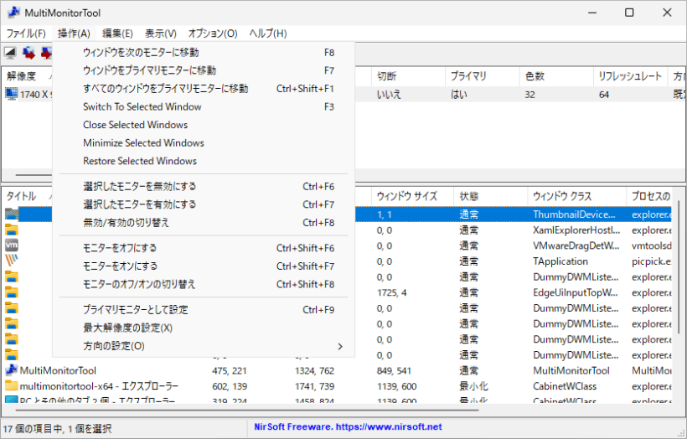Click the refresh rate value 64
The height and width of the screenshot is (439, 687).
(x=604, y=94)
